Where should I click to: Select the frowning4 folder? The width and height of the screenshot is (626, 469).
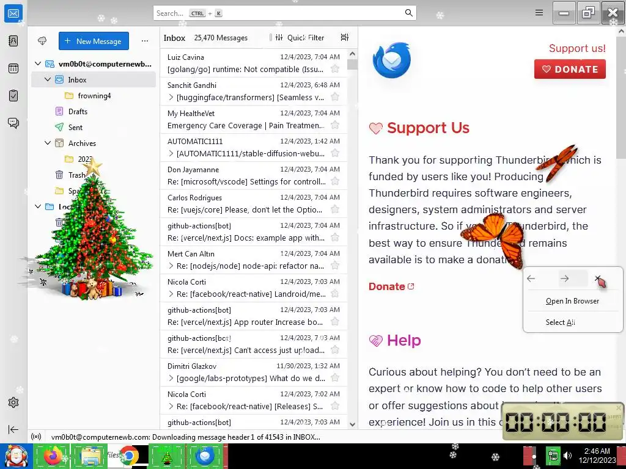94,96
